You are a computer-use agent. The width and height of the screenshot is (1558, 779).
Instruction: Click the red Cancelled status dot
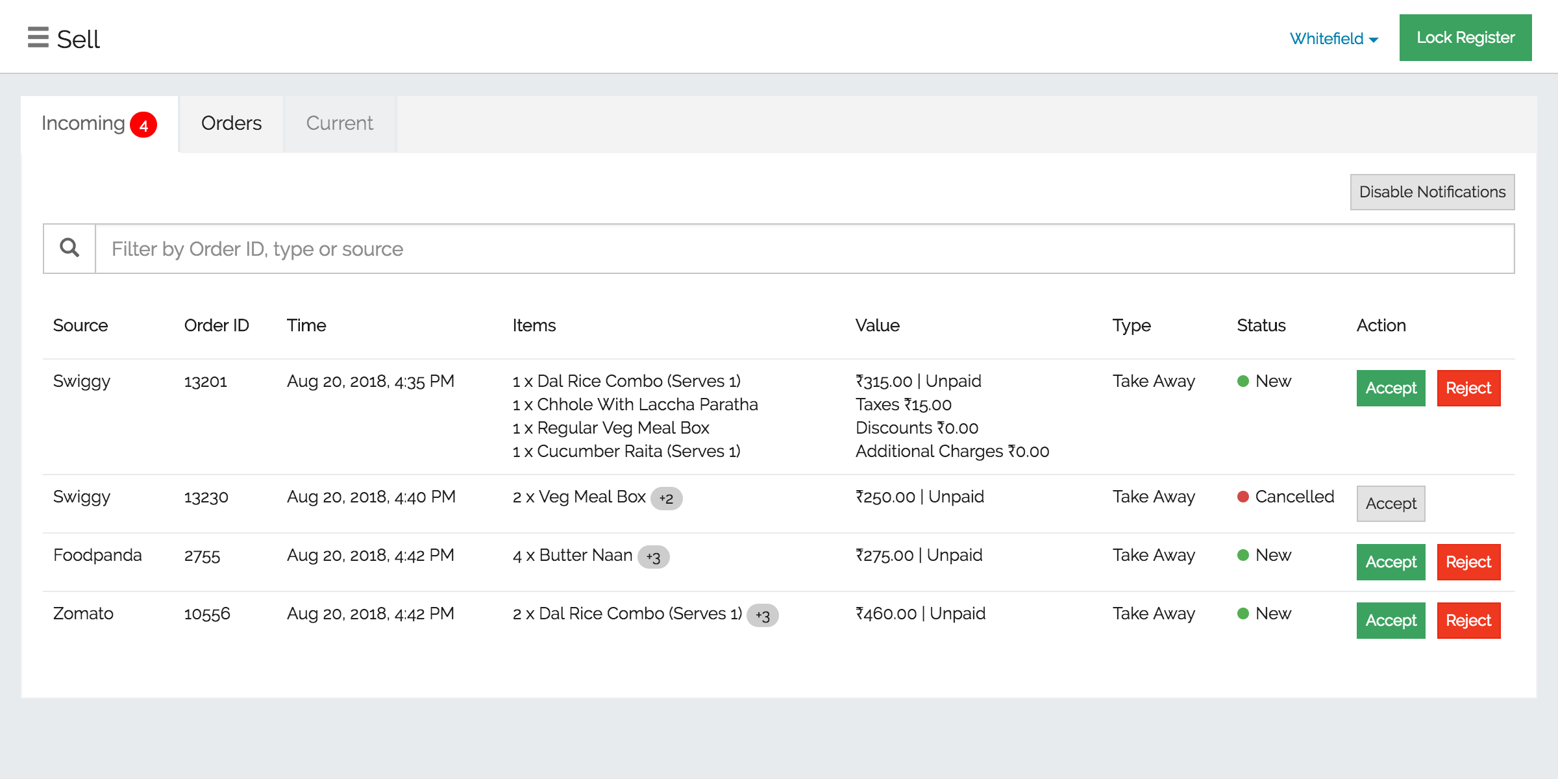click(1243, 497)
